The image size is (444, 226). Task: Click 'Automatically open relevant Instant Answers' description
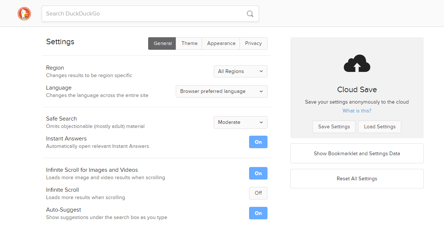pyautogui.click(x=98, y=146)
